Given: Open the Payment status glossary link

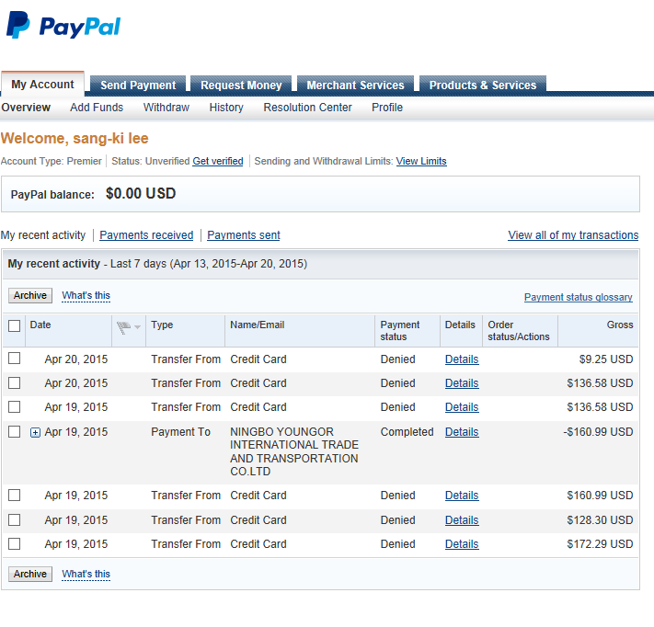Looking at the screenshot, I should [x=578, y=297].
